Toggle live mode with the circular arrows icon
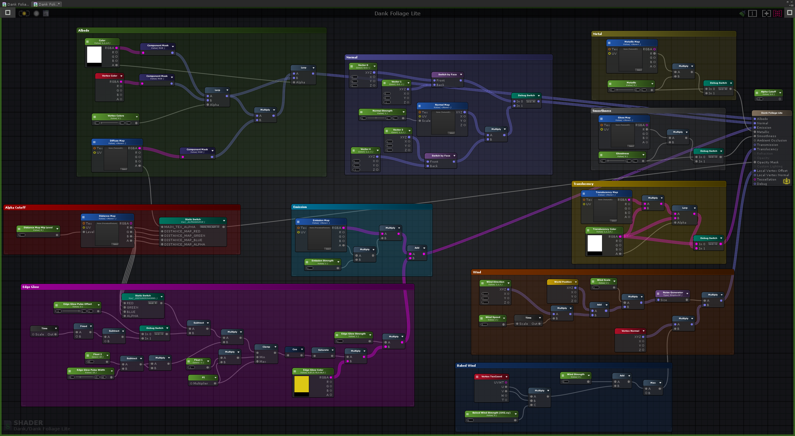 coord(24,13)
